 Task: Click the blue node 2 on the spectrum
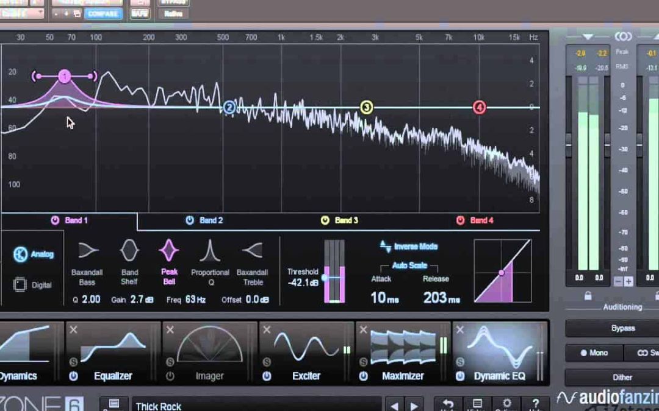click(229, 107)
